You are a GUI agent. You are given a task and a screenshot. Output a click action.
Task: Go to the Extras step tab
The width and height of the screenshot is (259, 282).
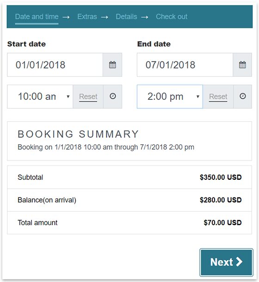[87, 17]
